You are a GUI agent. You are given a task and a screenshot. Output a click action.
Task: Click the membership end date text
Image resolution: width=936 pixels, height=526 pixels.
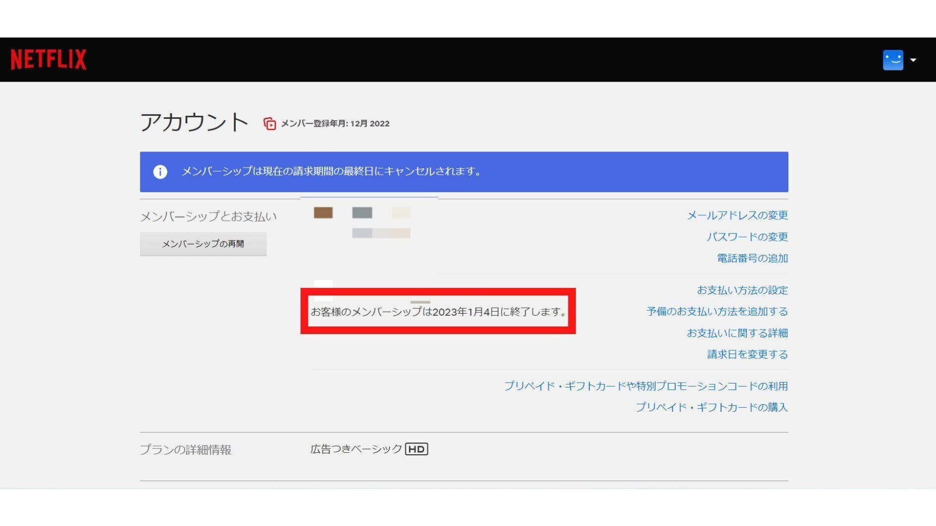point(438,312)
